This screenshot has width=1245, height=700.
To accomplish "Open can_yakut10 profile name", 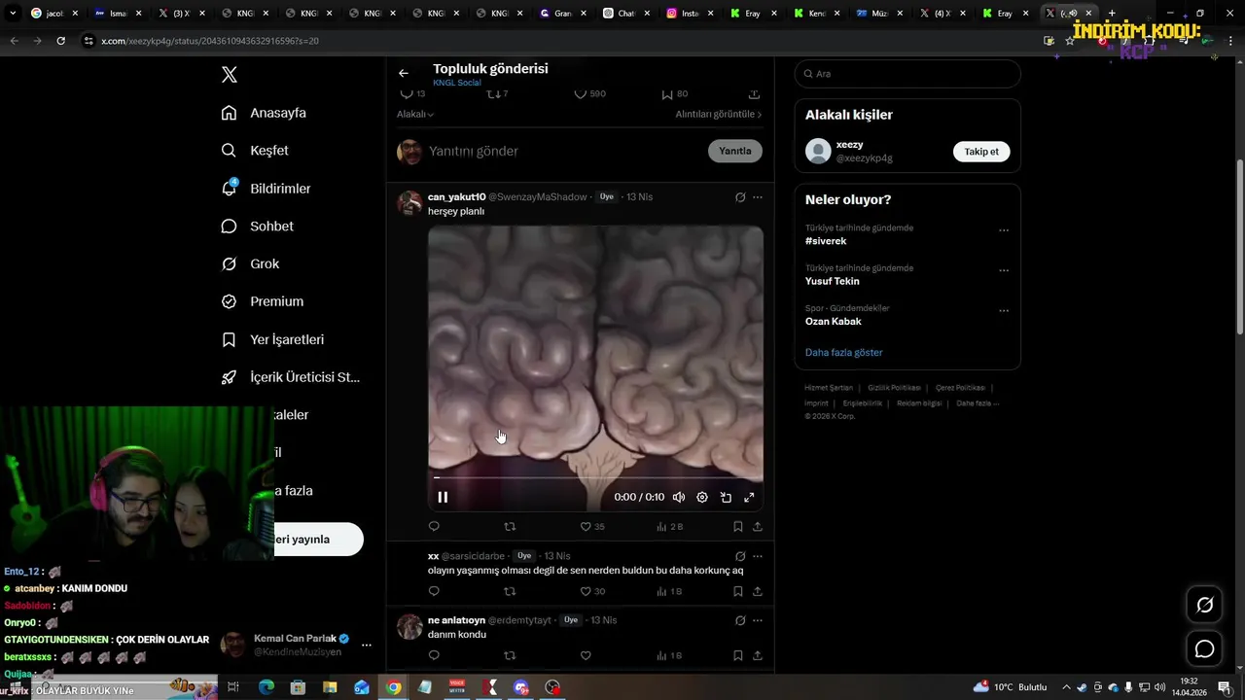I will tap(456, 196).
